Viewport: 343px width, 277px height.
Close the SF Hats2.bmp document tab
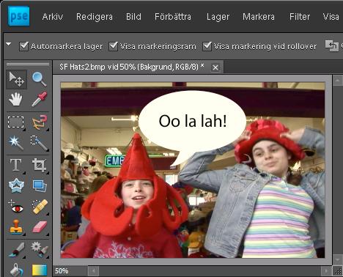point(215,67)
